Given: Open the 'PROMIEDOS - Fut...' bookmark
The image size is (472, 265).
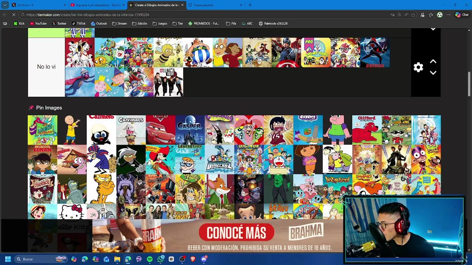Looking at the screenshot, I should pyautogui.click(x=204, y=24).
